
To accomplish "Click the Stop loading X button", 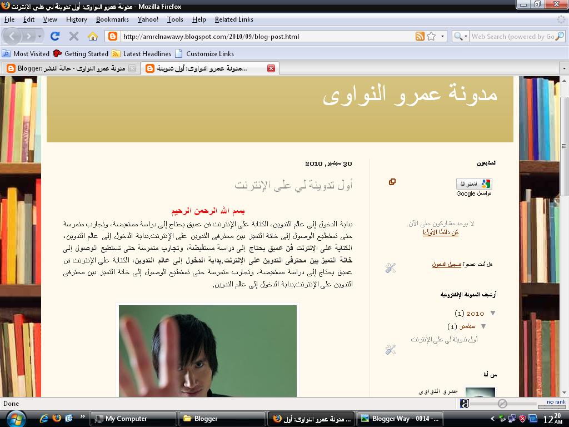I will pos(74,36).
